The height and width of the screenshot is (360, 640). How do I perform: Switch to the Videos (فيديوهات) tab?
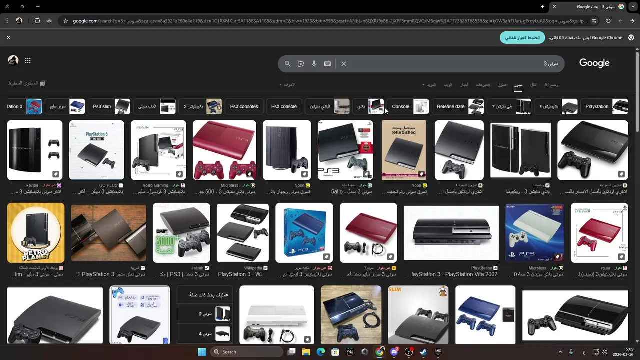click(x=483, y=85)
